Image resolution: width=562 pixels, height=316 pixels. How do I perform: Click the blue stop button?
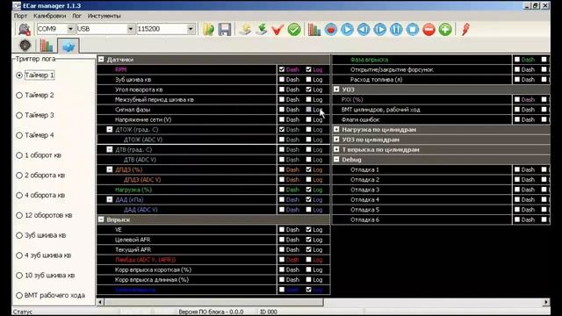pyautogui.click(x=413, y=29)
